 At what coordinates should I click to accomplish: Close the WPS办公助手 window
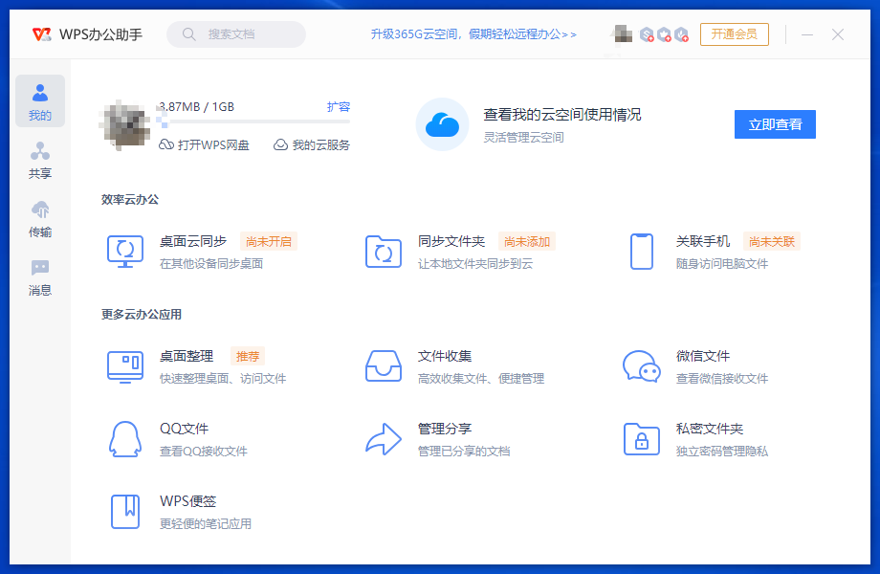tap(837, 34)
